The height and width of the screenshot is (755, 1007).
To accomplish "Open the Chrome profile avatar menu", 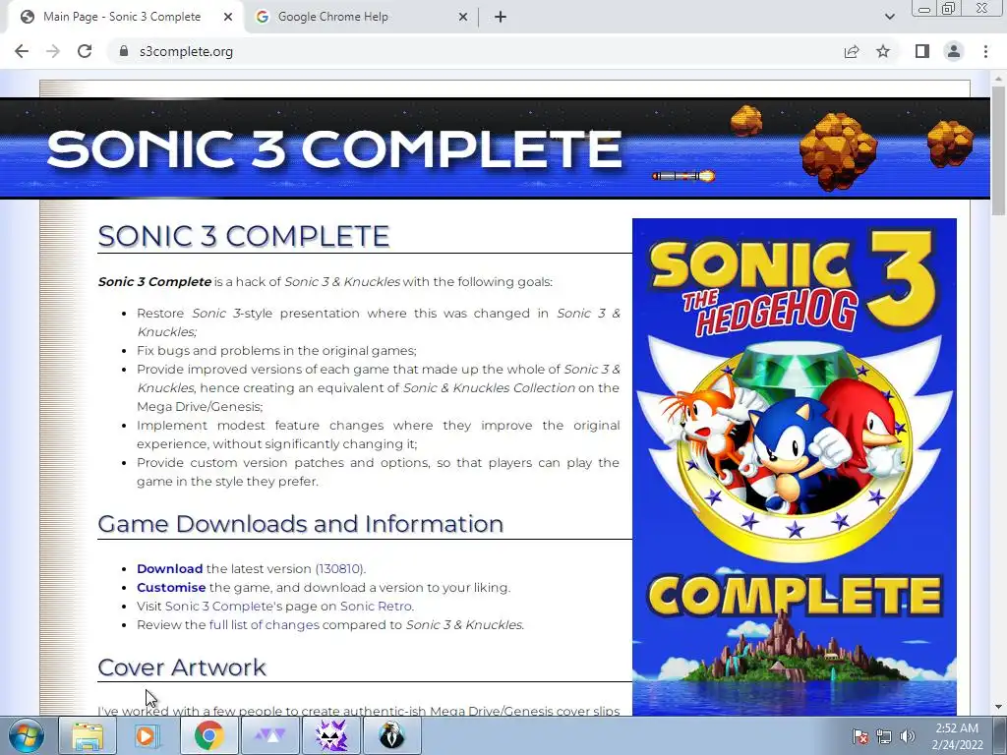I will (x=954, y=51).
